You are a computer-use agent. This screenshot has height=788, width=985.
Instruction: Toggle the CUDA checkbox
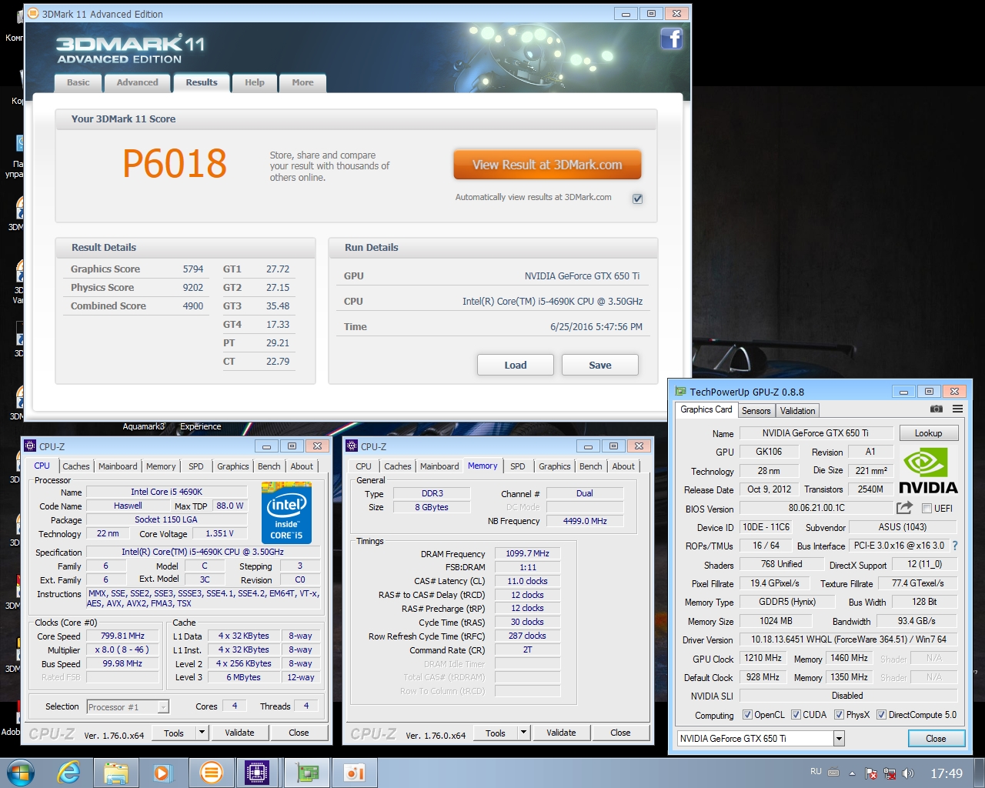(x=796, y=715)
